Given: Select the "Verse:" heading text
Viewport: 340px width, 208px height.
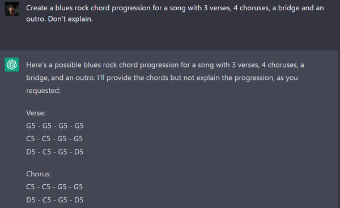Looking at the screenshot, I should (36, 113).
